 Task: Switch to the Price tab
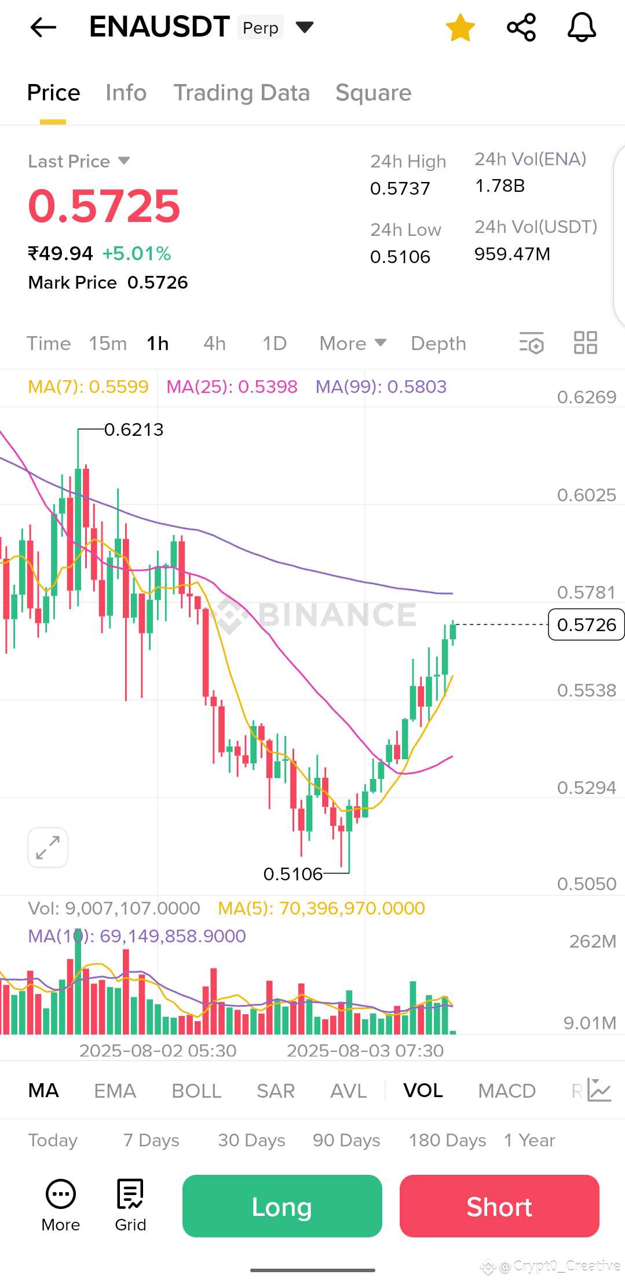pyautogui.click(x=53, y=93)
